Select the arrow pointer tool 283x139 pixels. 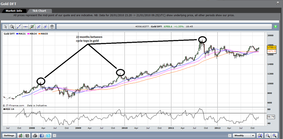tap(5, 27)
